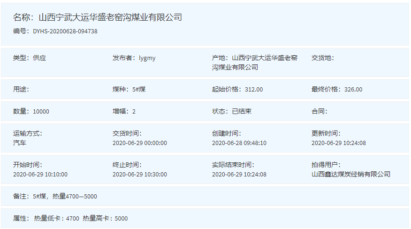Click the publisher name lygmy
Screen dimensions: 411x229
147,58
